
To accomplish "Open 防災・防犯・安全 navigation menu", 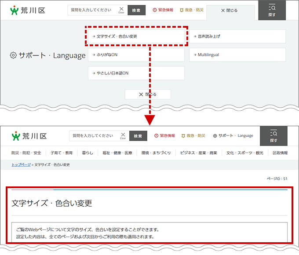I will click(x=26, y=153).
